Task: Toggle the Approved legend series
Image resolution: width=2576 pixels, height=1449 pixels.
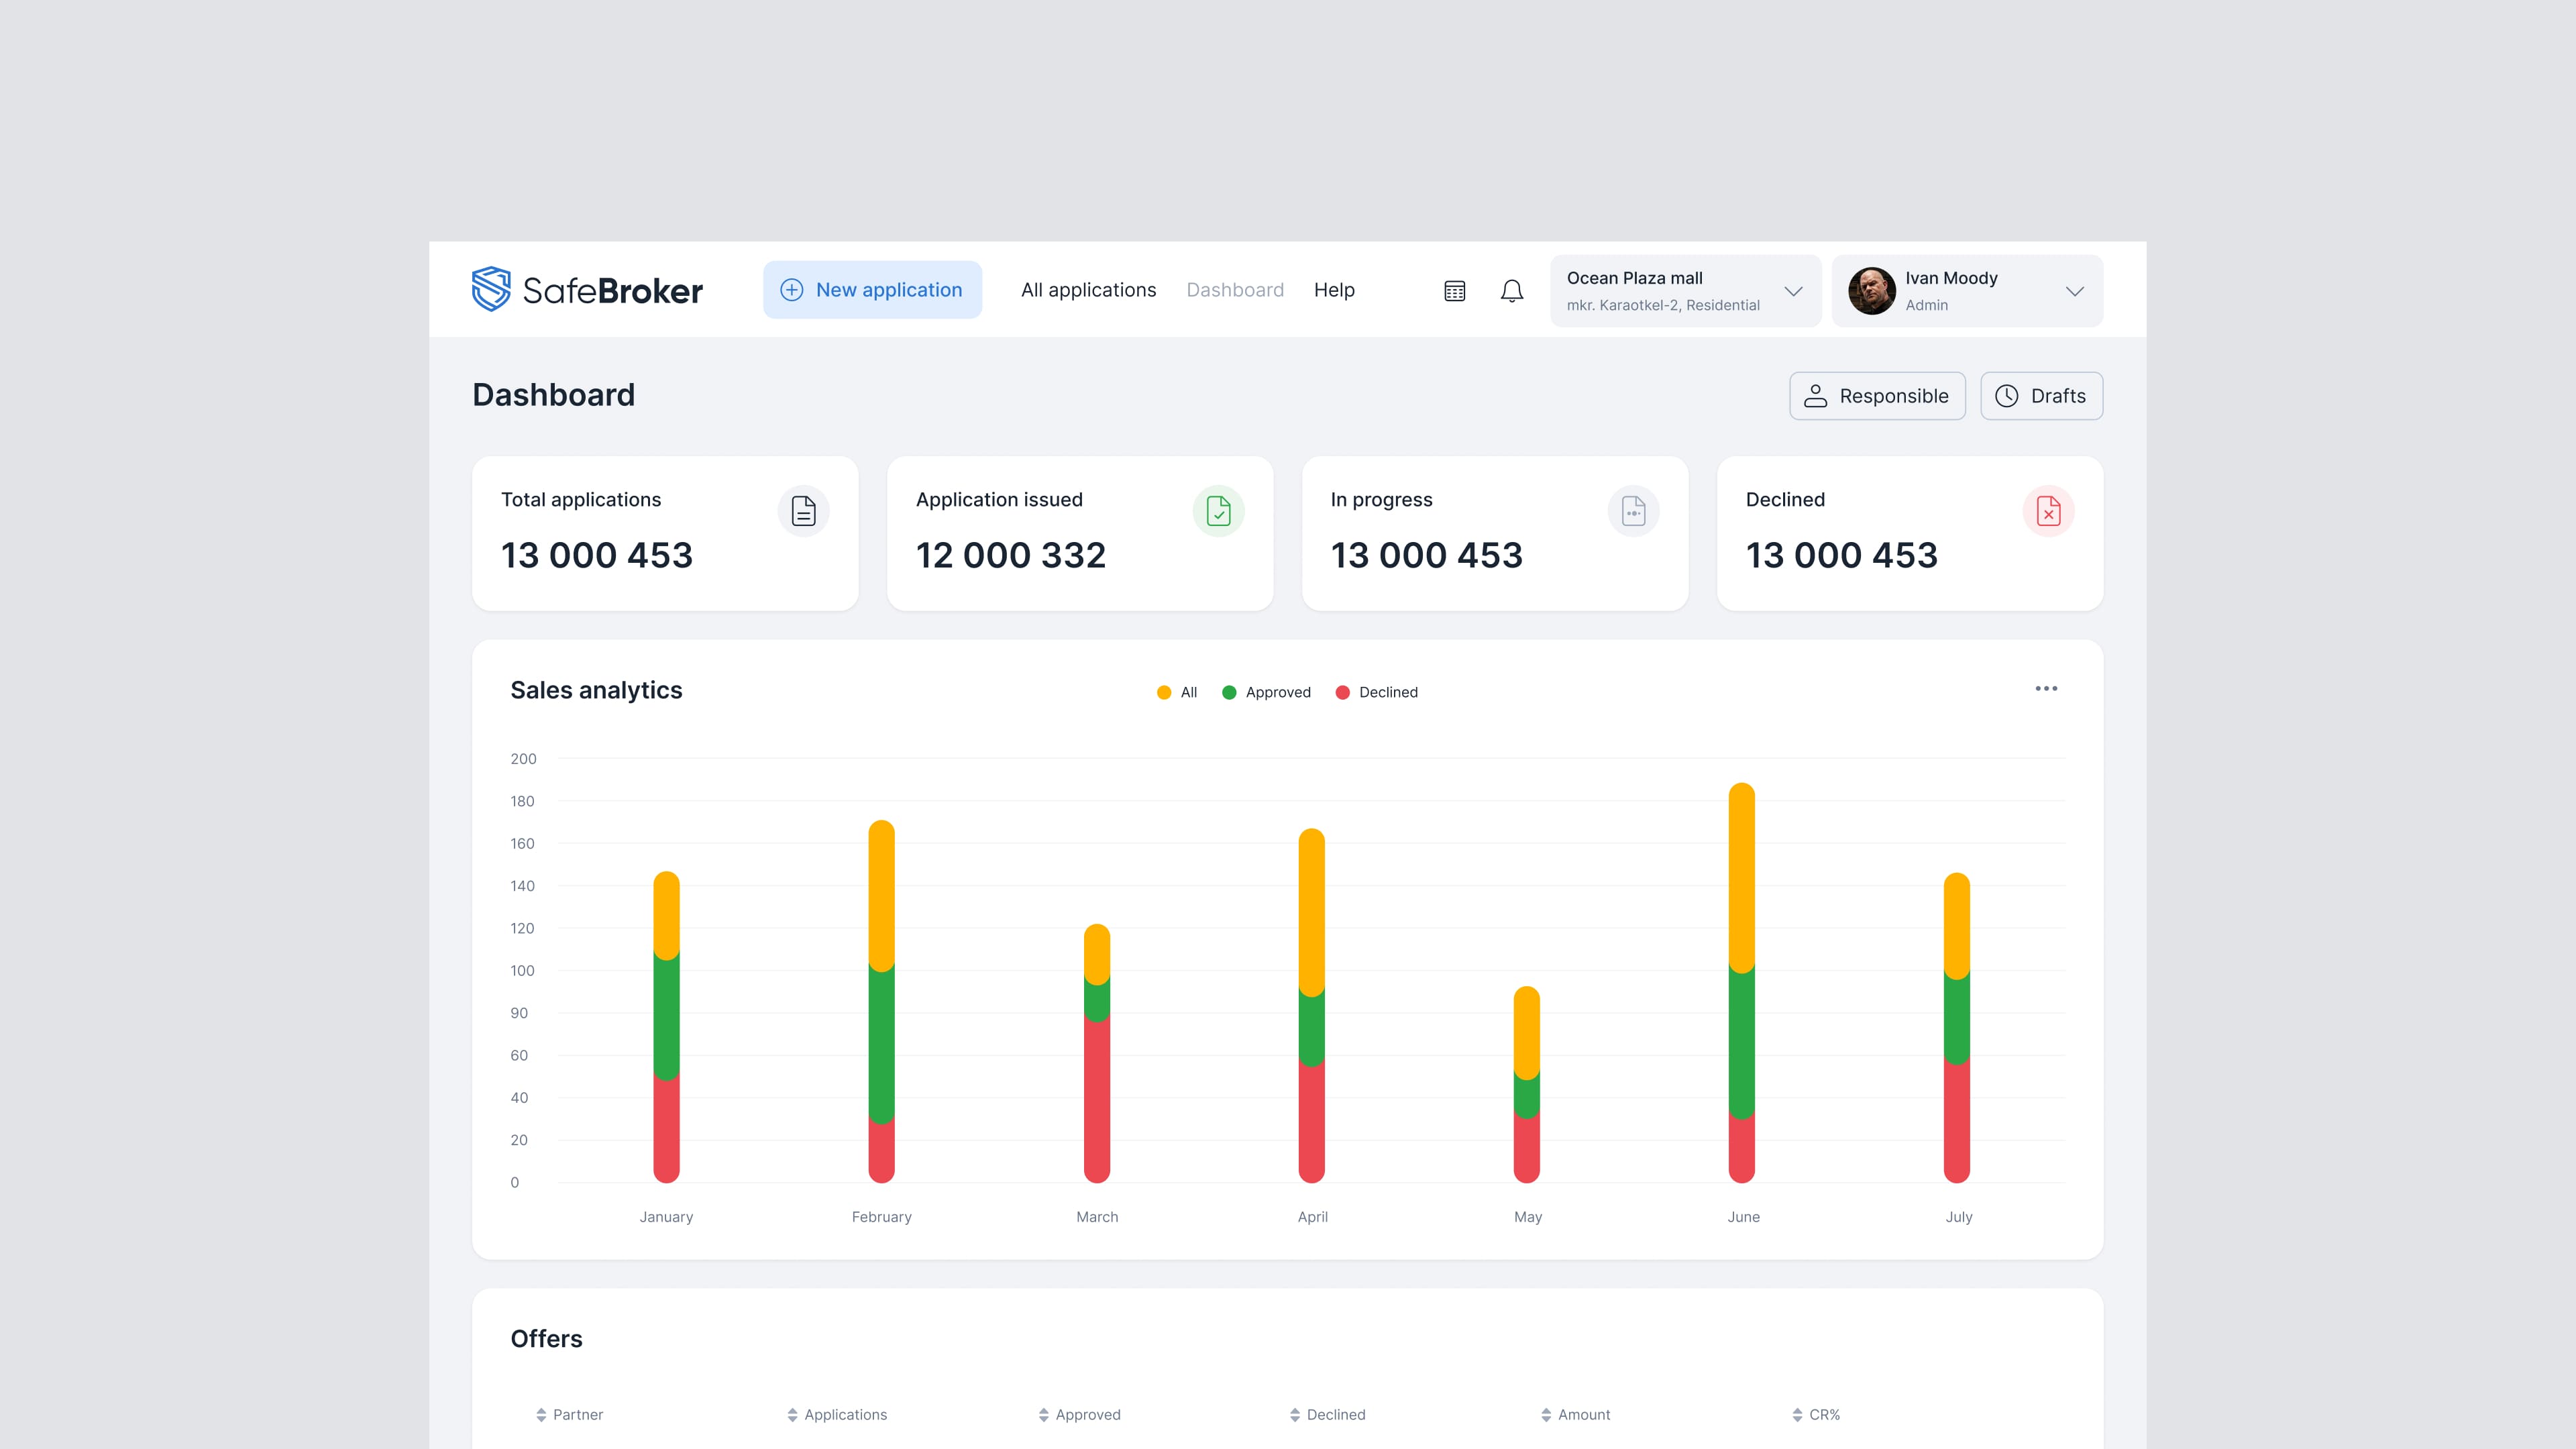Action: click(1266, 692)
